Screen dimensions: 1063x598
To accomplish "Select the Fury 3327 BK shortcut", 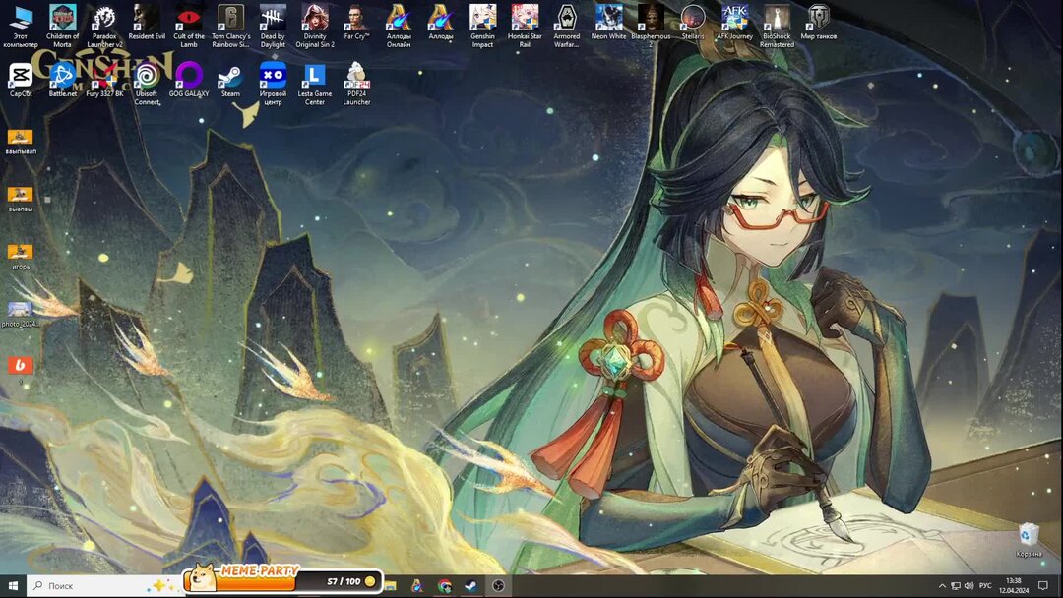I will 104,80.
